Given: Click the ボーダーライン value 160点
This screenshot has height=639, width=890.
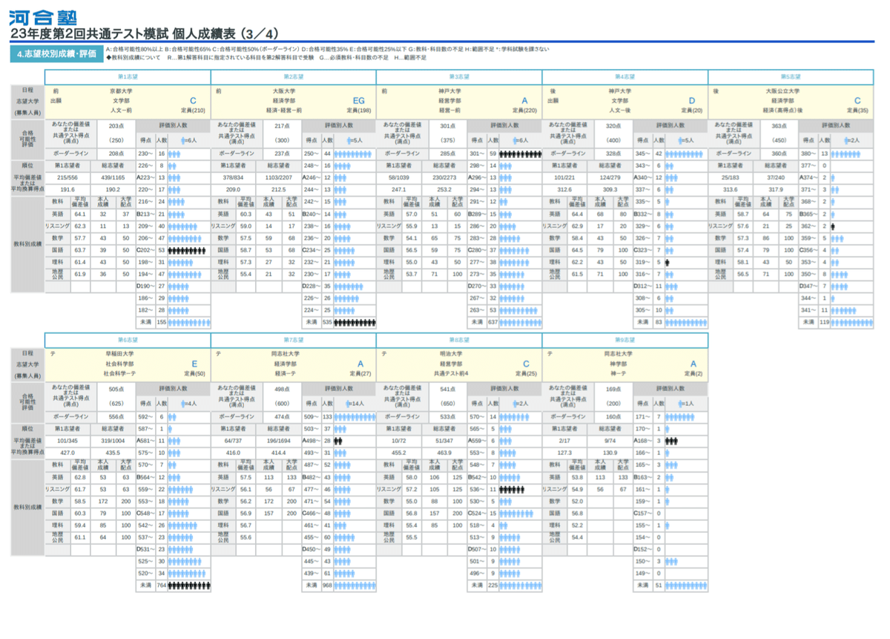Looking at the screenshot, I should click(613, 416).
